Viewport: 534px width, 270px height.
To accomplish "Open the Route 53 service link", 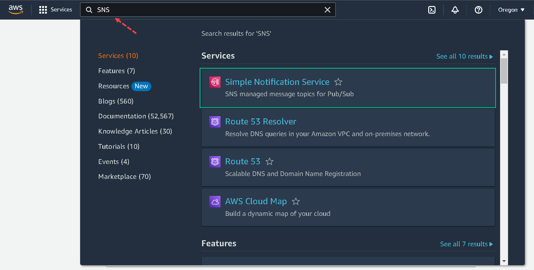I will [x=243, y=161].
